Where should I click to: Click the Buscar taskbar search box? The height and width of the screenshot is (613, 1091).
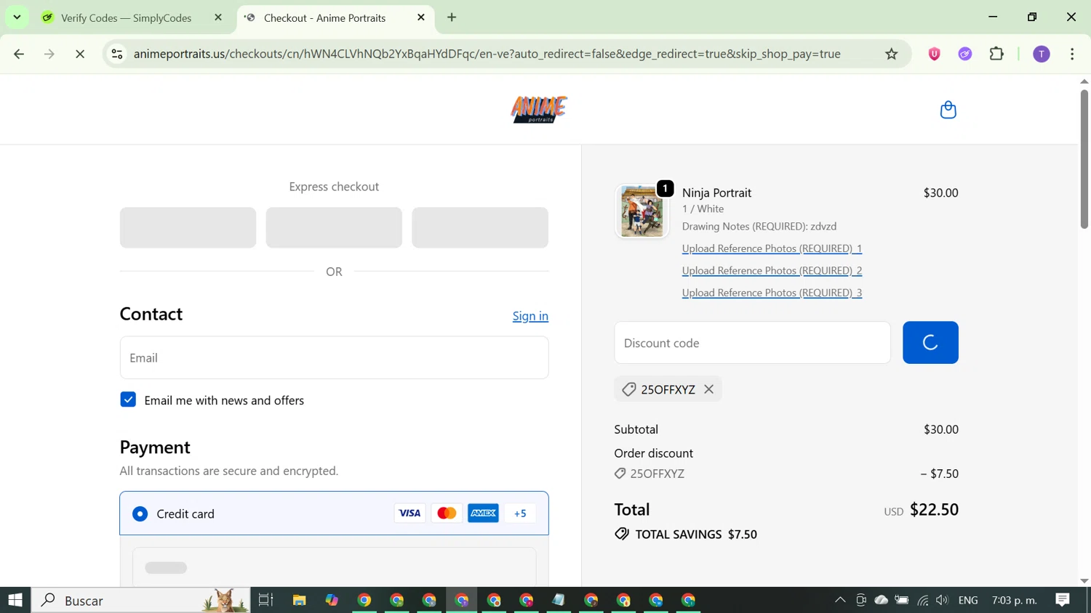(x=141, y=600)
